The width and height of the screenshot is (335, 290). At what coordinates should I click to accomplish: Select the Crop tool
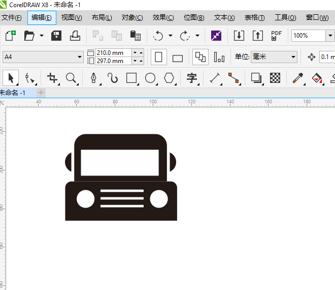[52, 78]
